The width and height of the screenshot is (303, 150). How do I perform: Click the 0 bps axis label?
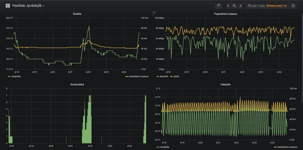coord(161,69)
